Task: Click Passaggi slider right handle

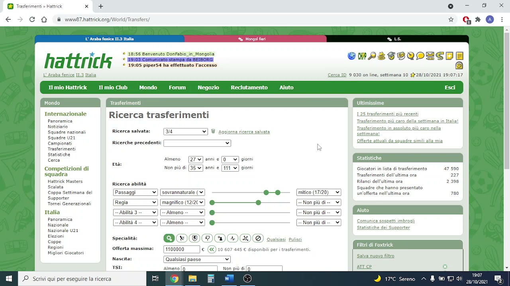Action: pyautogui.click(x=278, y=192)
